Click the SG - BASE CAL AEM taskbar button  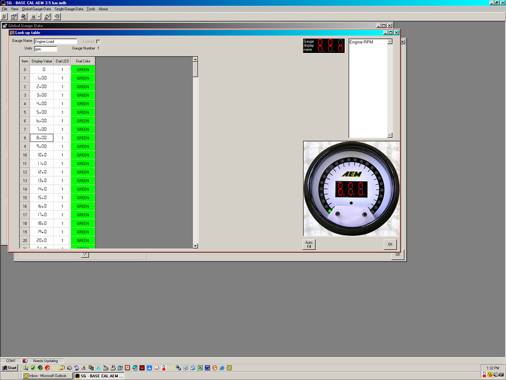(x=99, y=376)
